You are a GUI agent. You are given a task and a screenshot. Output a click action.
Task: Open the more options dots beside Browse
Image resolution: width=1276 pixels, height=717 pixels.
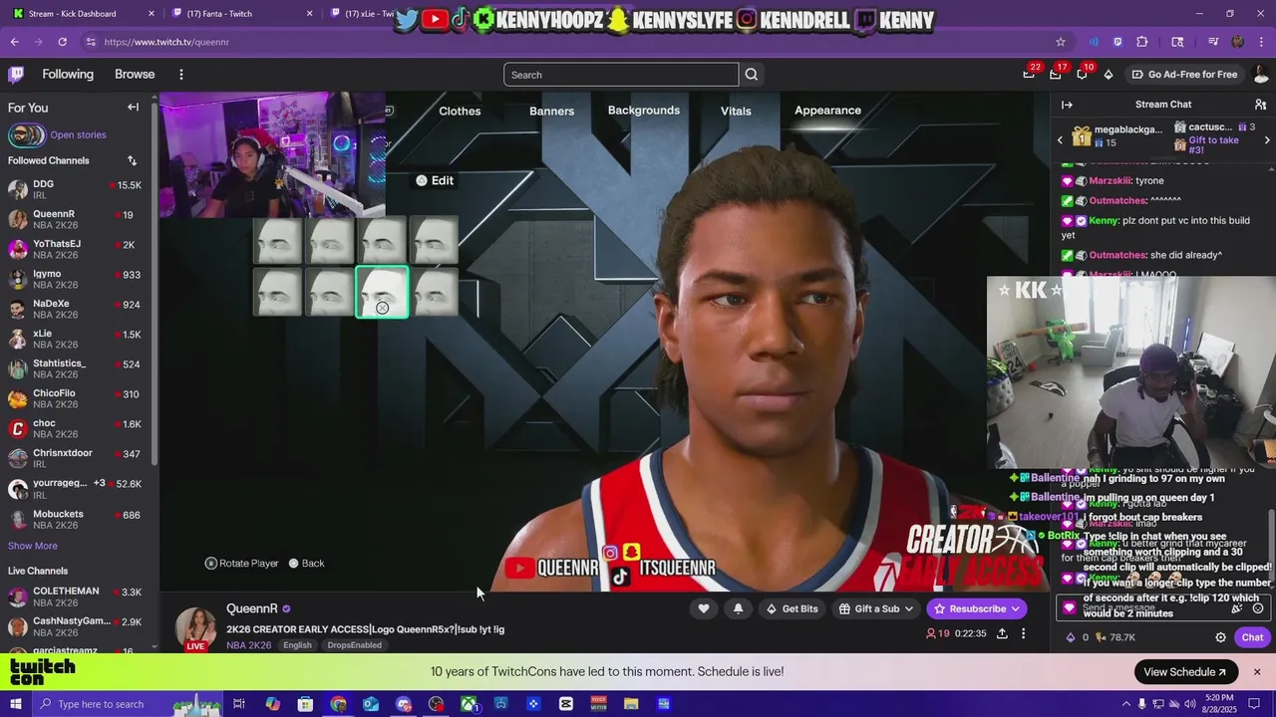(x=181, y=75)
